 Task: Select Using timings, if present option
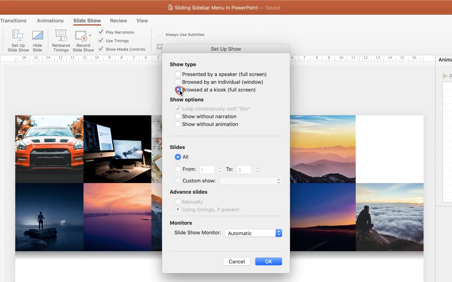178,209
